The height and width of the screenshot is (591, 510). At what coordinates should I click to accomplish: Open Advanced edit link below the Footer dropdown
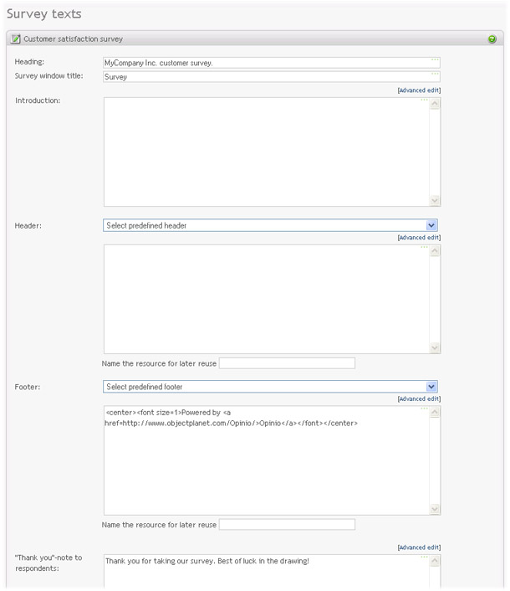coord(419,398)
